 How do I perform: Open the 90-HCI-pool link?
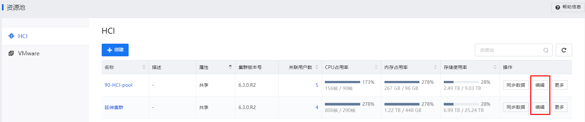point(118,85)
